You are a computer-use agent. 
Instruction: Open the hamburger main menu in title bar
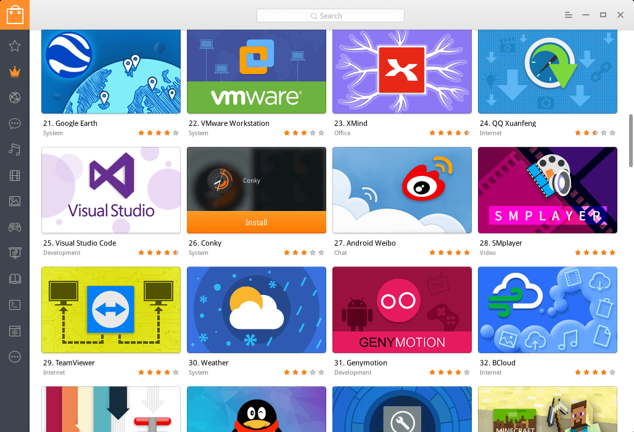[569, 15]
